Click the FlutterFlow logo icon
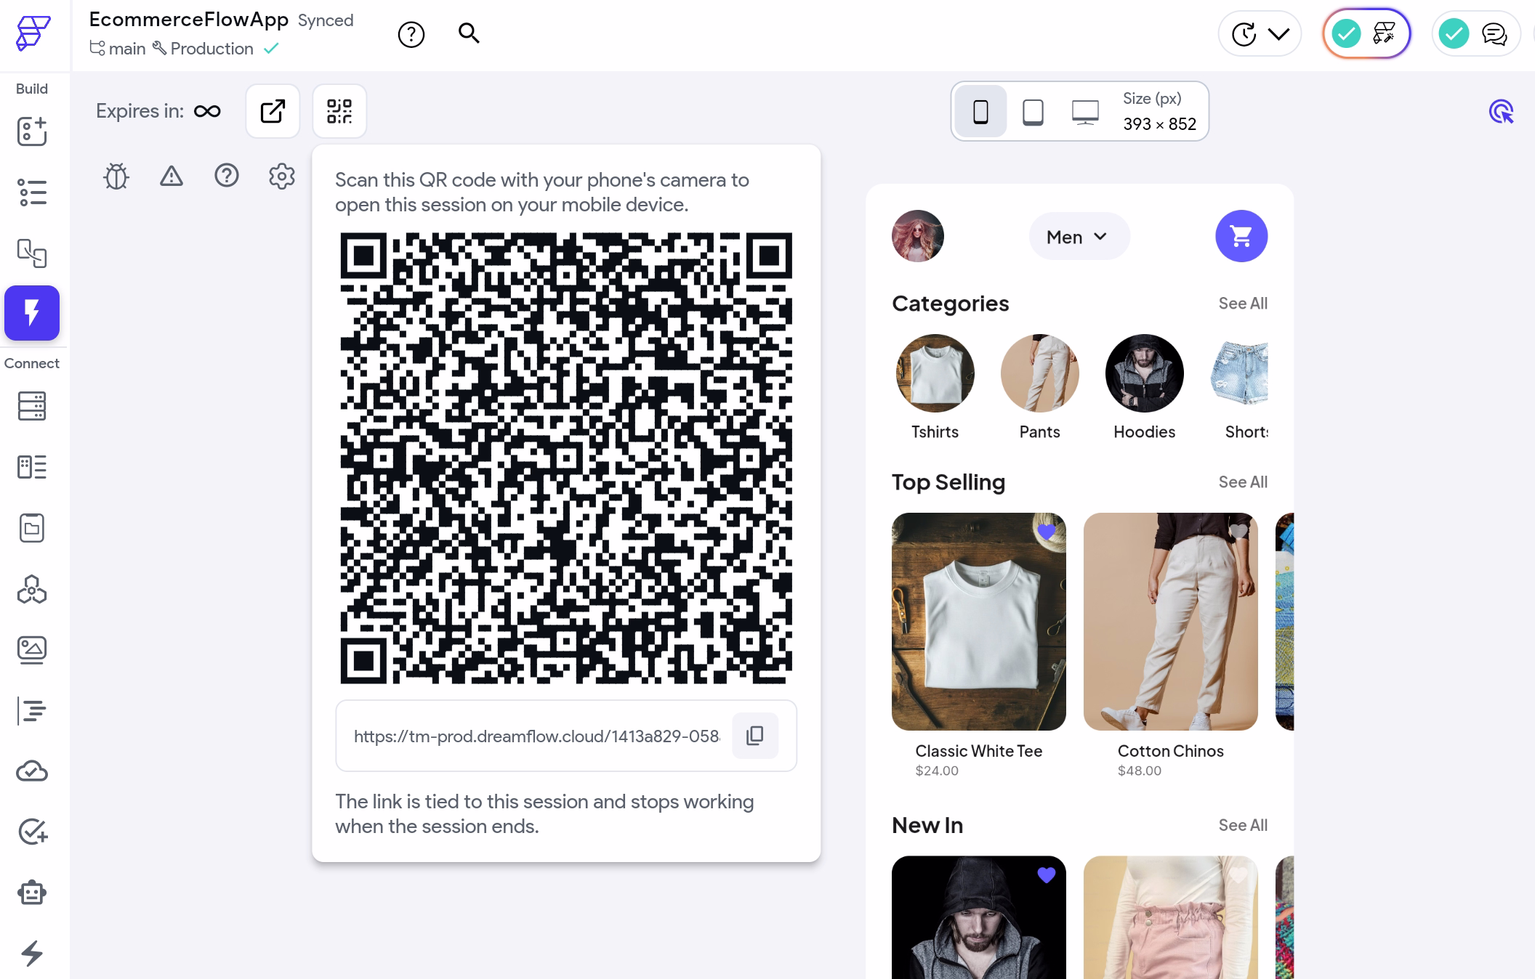The width and height of the screenshot is (1535, 979). [x=33, y=33]
